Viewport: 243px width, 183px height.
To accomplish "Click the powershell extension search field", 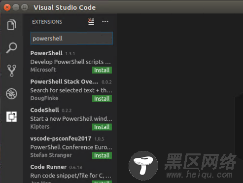I will (71, 38).
